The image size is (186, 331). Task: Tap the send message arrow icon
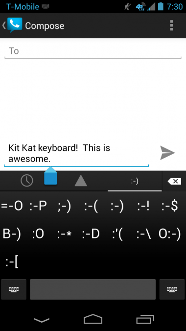tap(167, 153)
